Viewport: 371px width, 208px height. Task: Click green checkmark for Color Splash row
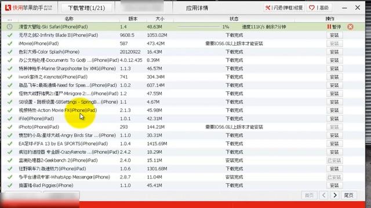(x=10, y=52)
